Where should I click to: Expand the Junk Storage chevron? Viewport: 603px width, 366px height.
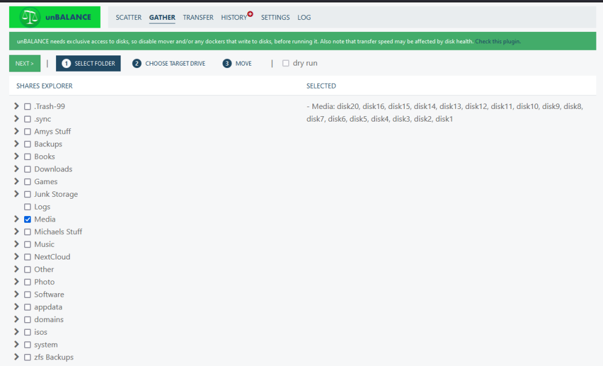[16, 194]
